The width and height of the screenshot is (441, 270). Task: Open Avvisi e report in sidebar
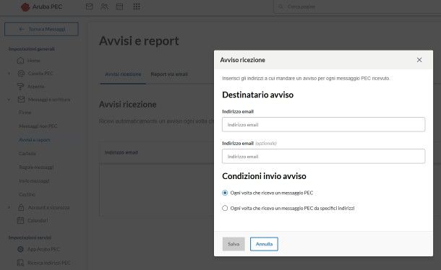point(35,140)
